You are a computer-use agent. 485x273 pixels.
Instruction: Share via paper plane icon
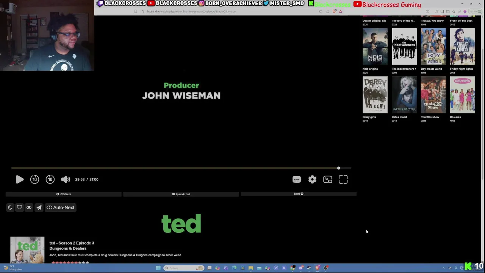coord(39,207)
